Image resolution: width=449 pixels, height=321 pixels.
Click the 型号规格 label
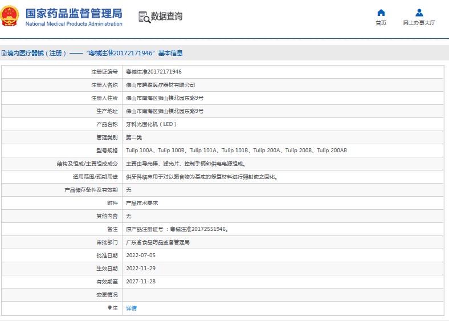coord(107,151)
